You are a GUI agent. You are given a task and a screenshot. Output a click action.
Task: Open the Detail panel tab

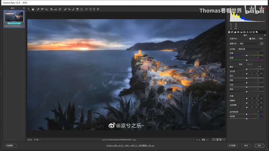[x=235, y=32]
